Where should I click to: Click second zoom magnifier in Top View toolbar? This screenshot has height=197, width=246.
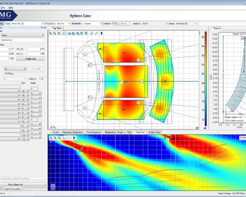click(x=55, y=33)
